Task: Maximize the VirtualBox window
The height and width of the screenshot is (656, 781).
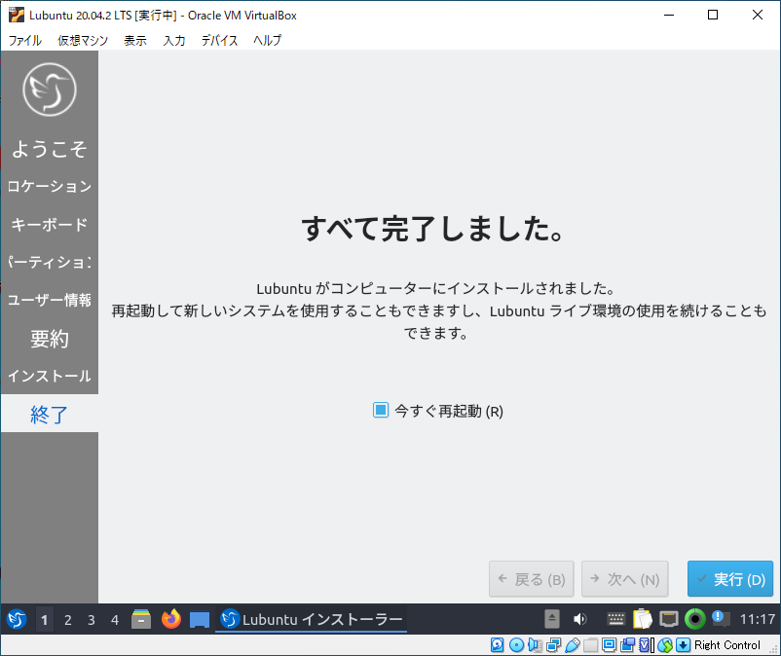Action: point(713,15)
